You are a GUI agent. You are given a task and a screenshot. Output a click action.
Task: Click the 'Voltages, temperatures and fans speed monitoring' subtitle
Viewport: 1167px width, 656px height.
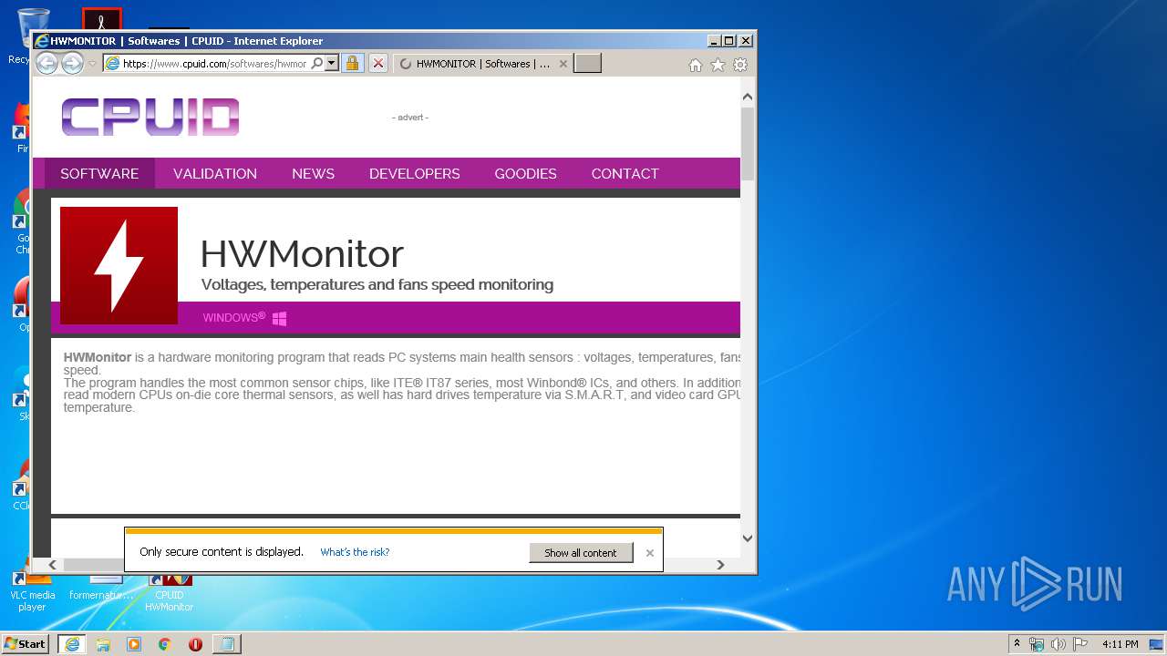point(377,284)
